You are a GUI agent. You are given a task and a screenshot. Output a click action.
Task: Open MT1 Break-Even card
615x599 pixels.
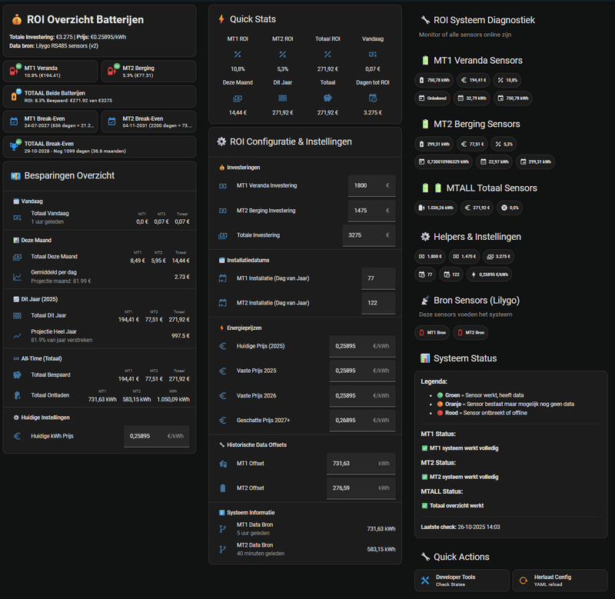(x=51, y=121)
